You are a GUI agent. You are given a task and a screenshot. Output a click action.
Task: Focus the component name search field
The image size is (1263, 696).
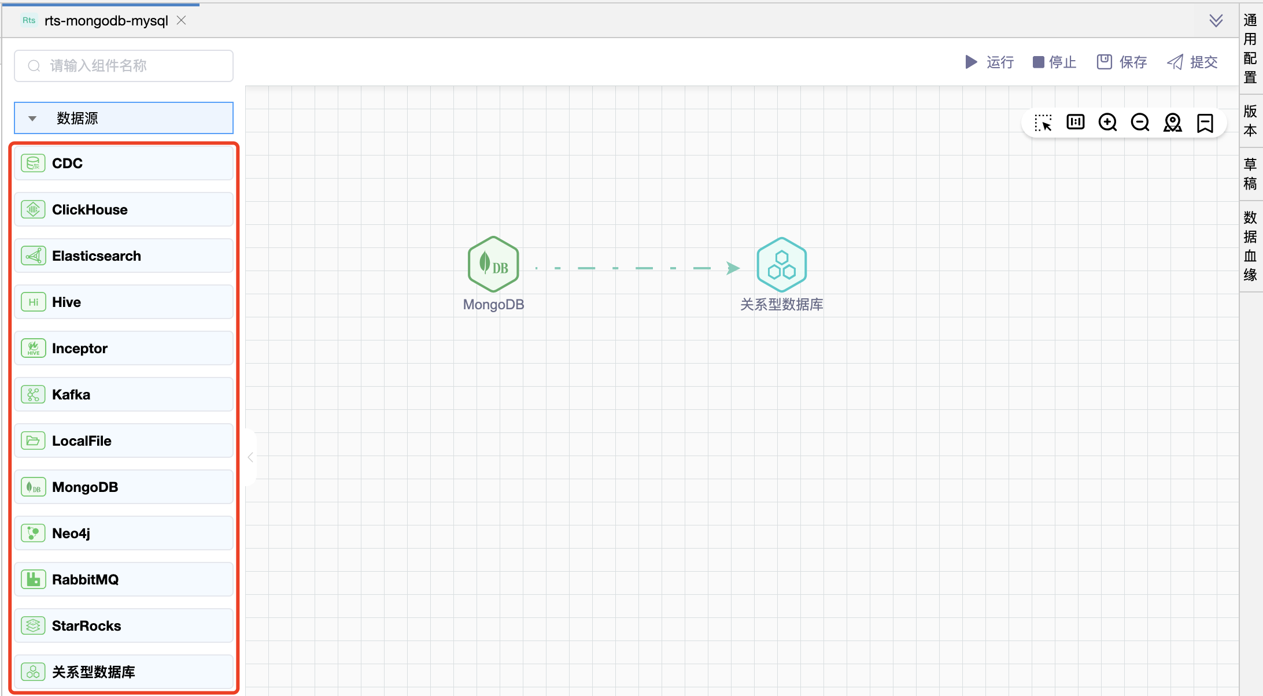124,66
